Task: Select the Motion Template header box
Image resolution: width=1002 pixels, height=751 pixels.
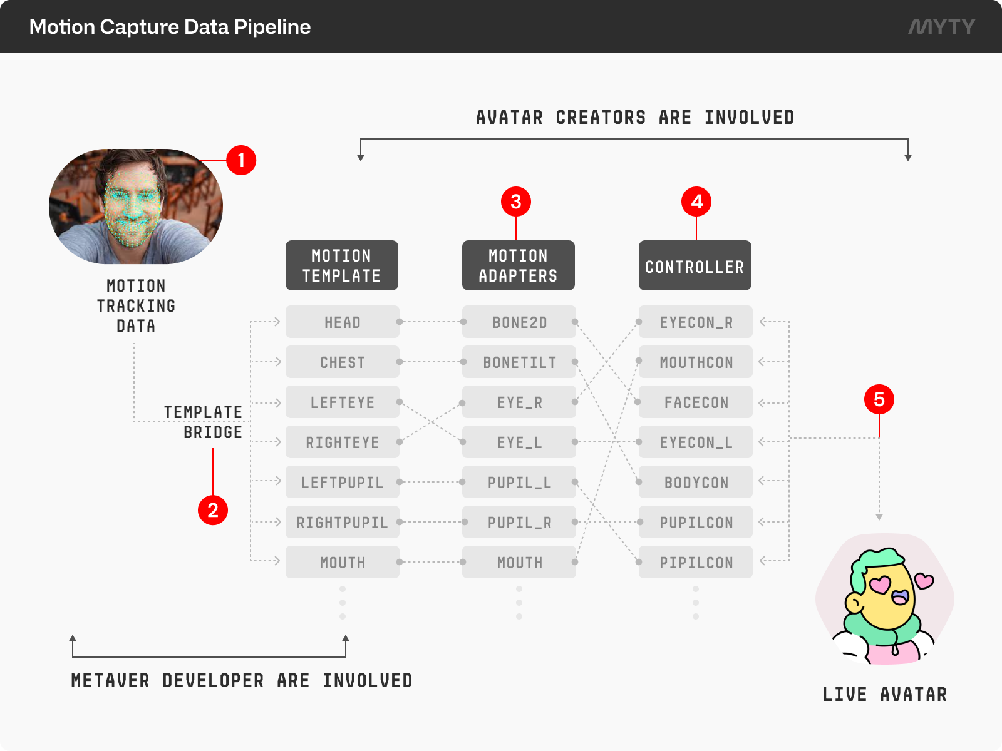Action: click(x=342, y=265)
